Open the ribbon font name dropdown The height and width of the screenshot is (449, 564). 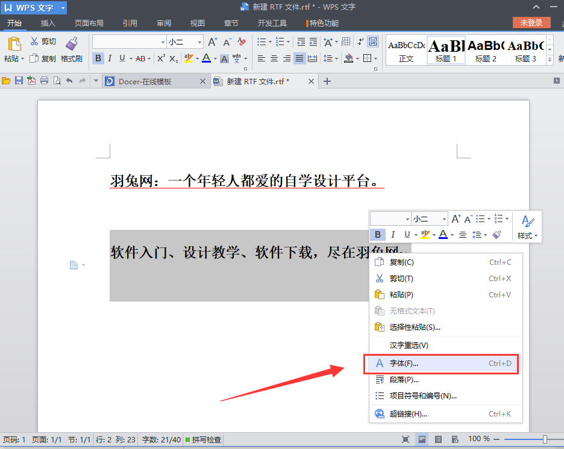[163, 42]
